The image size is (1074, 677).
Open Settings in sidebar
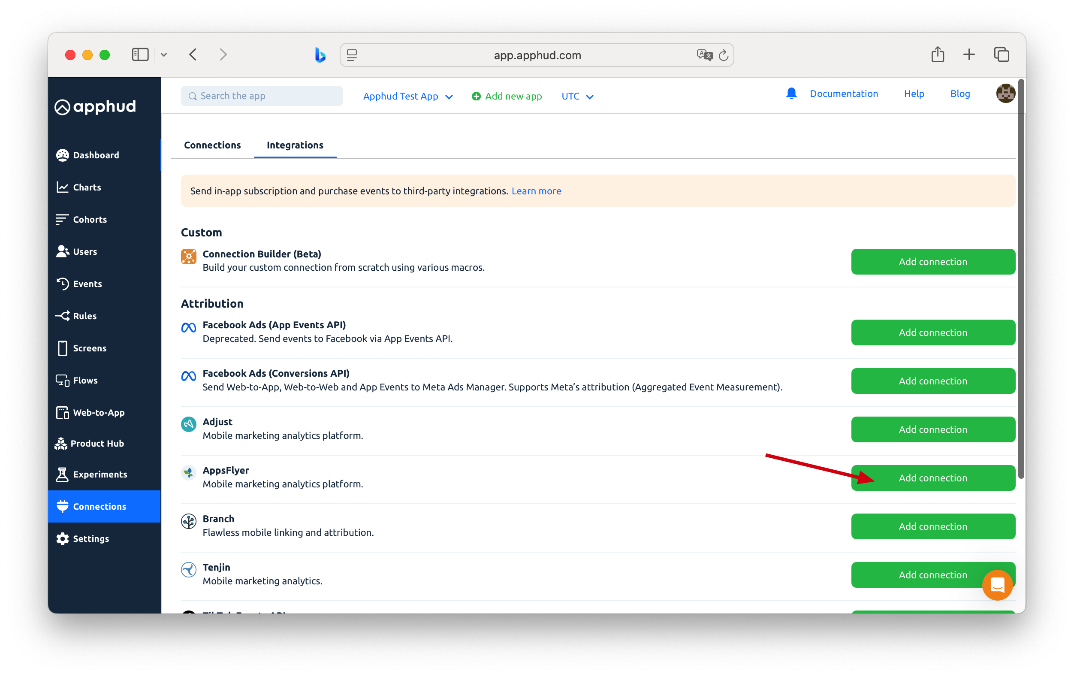pyautogui.click(x=104, y=538)
